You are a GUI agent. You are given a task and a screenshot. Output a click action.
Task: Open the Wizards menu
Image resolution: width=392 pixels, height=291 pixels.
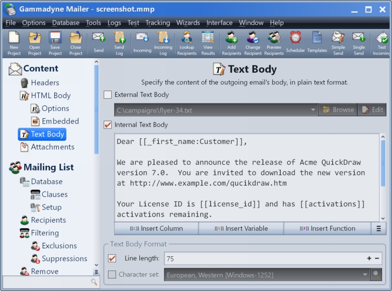188,23
